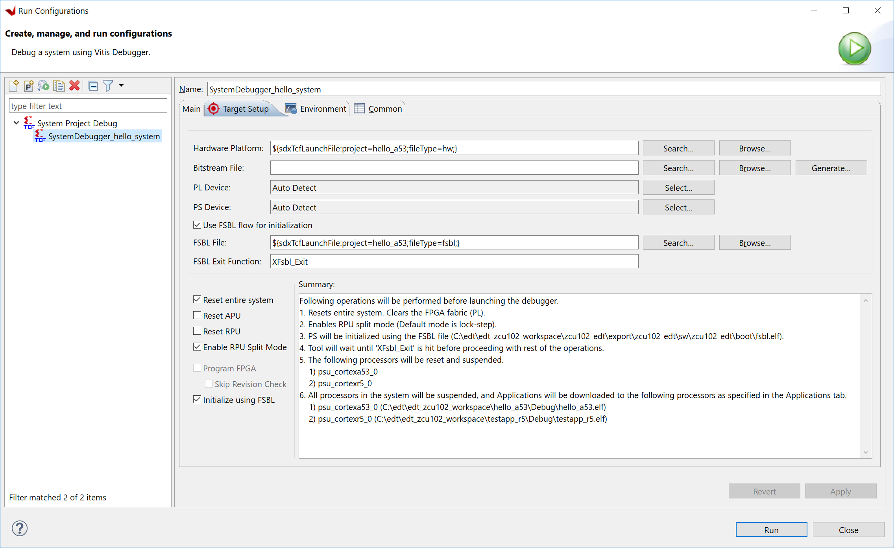The image size is (894, 548).
Task: Click the Run button
Action: [771, 530]
